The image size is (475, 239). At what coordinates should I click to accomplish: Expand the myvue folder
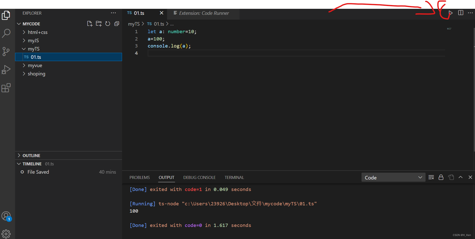(69, 65)
